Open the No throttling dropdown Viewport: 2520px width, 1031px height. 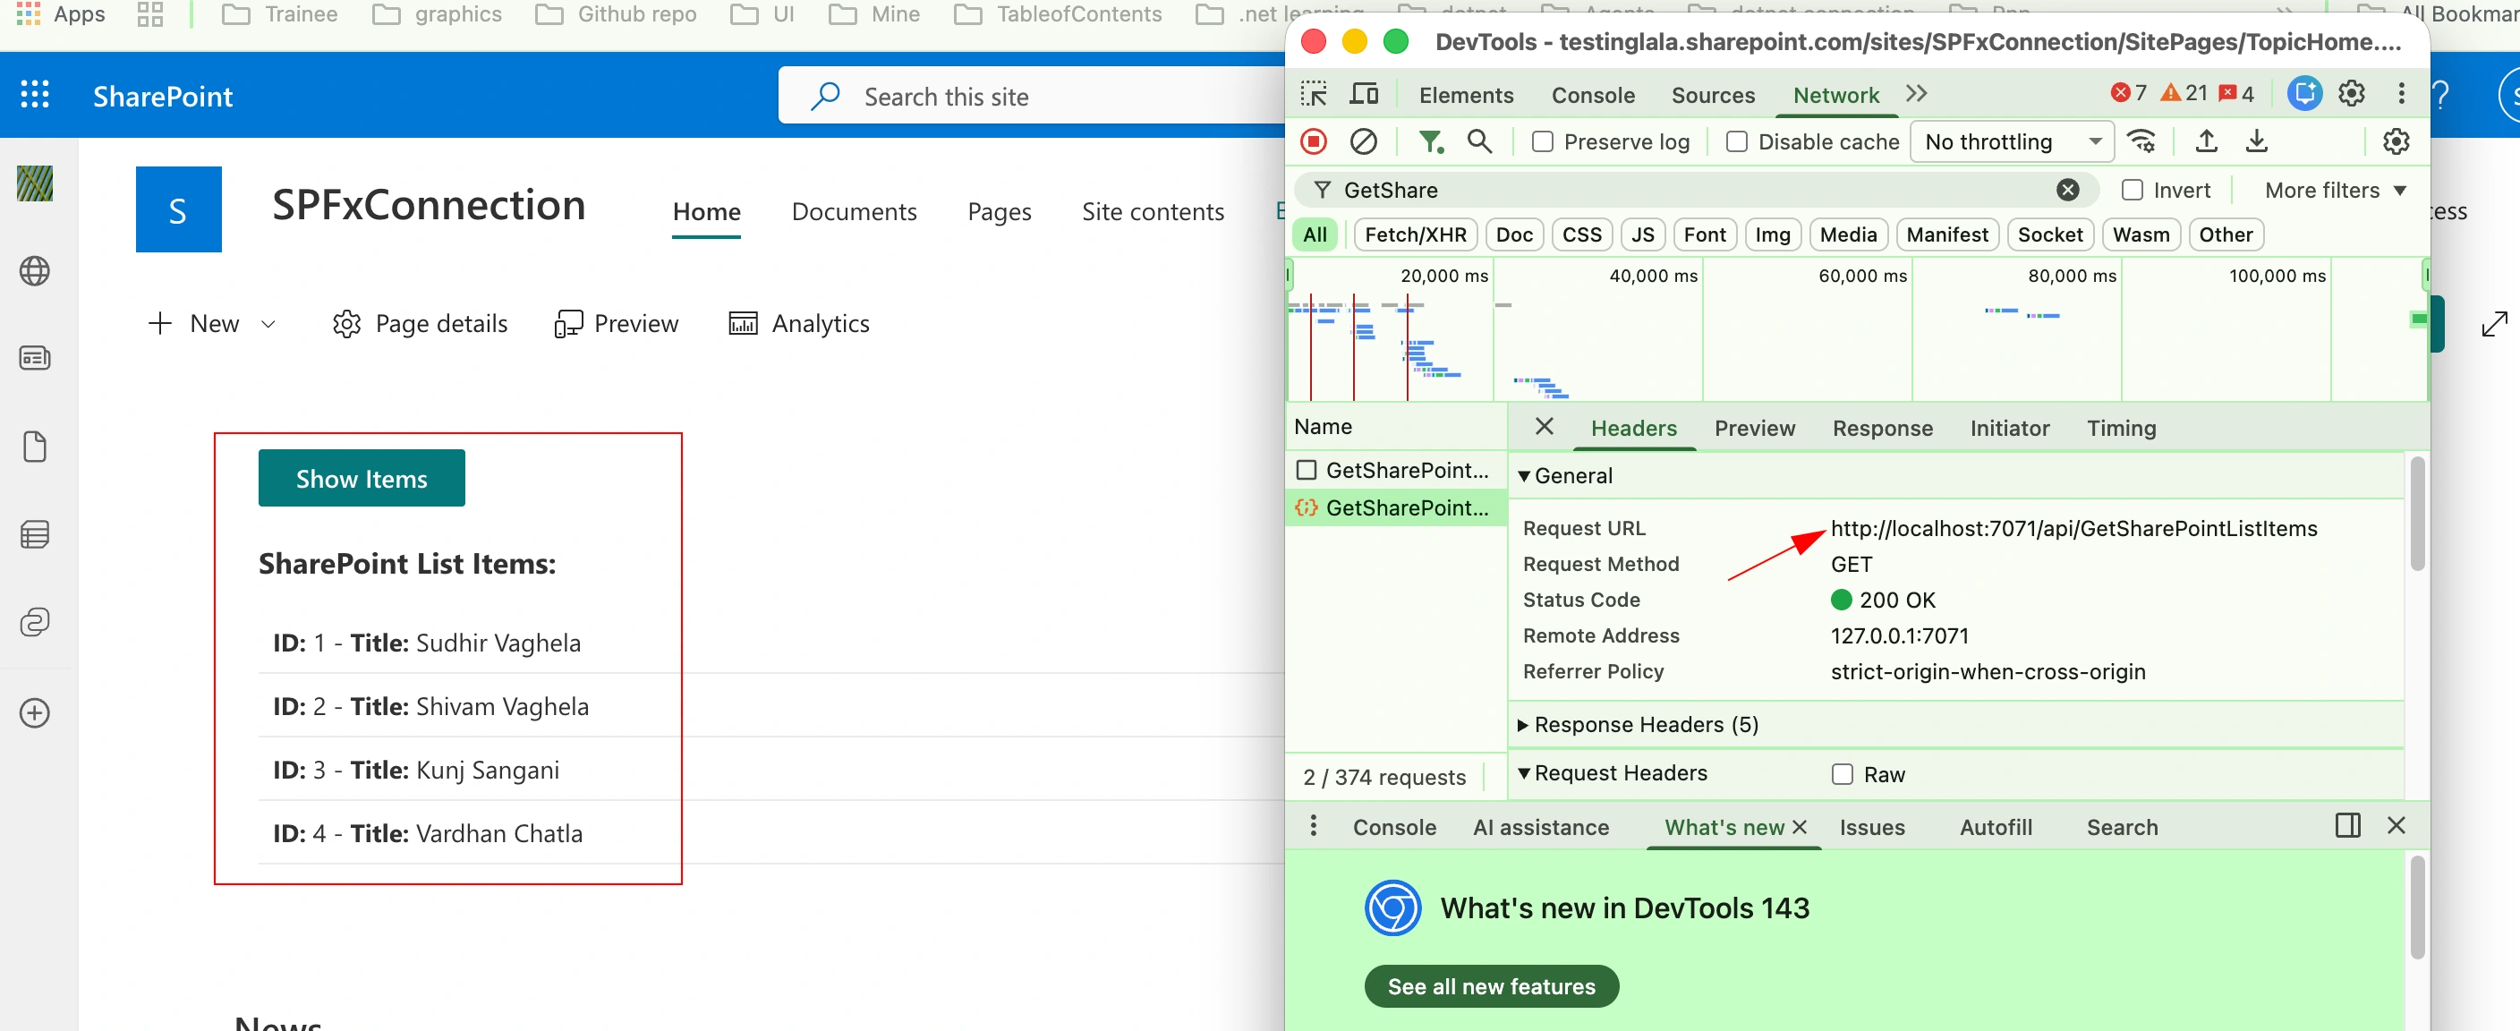(2012, 141)
